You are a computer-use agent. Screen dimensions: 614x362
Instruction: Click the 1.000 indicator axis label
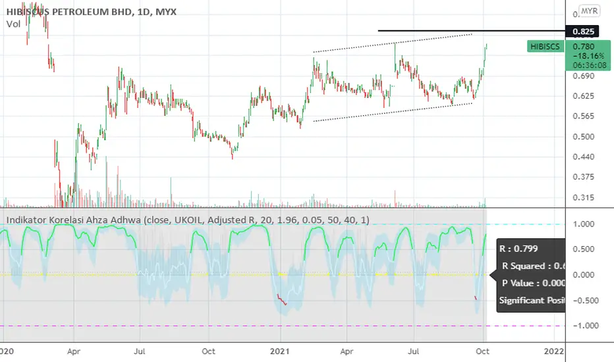584,224
